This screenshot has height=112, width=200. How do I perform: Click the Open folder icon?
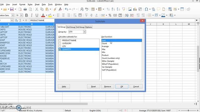(5, 9)
